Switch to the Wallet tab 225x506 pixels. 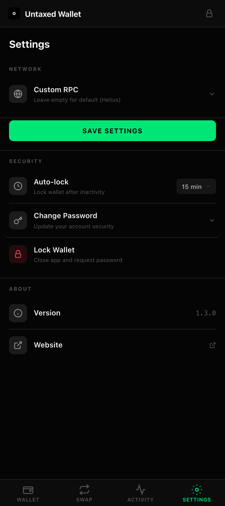click(28, 493)
